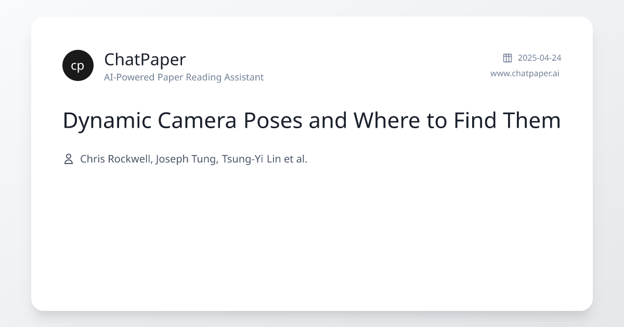Click the word Them ending the title
Viewport: 624px width, 327px height.
pyautogui.click(x=535, y=121)
